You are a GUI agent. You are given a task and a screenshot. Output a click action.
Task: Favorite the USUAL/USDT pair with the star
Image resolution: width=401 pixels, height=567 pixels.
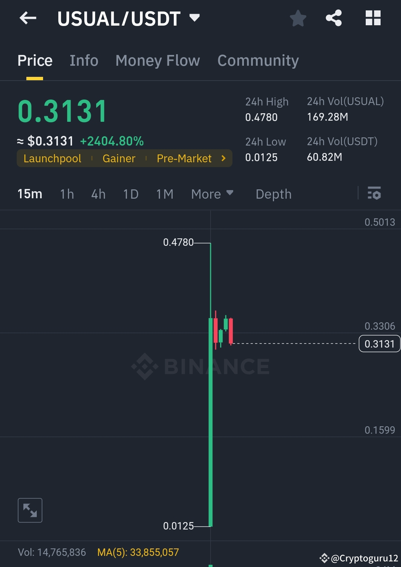click(x=298, y=18)
